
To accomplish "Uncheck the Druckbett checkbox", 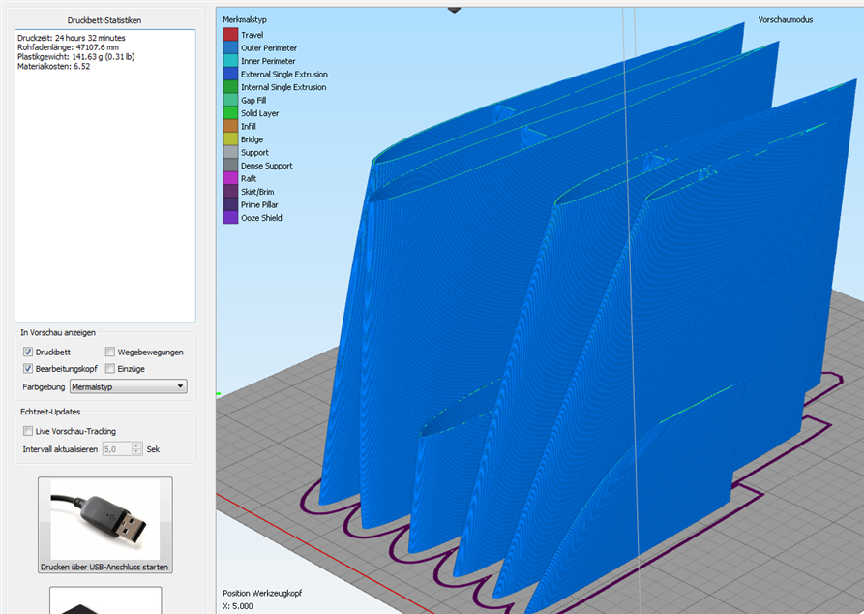I will coord(28,353).
